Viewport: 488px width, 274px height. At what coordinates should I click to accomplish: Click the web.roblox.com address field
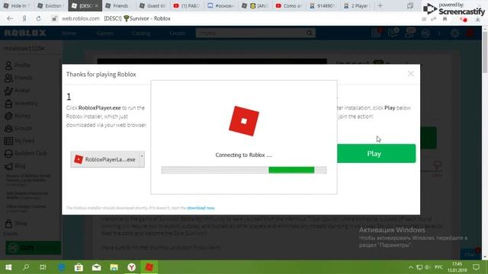tap(81, 18)
